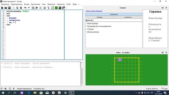Image resolution: width=169 pixels, height=95 pixels.
Task: Run the program with the outlined play icon
Action: 33,8
